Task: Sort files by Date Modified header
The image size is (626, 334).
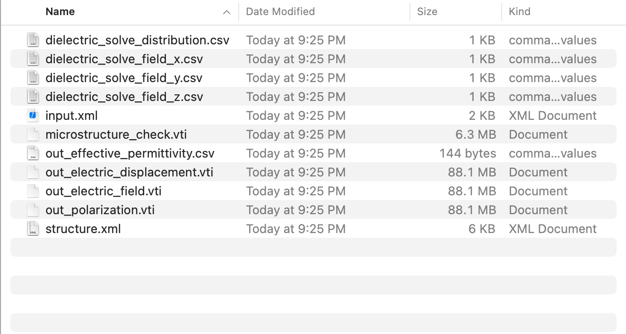Action: coord(280,12)
